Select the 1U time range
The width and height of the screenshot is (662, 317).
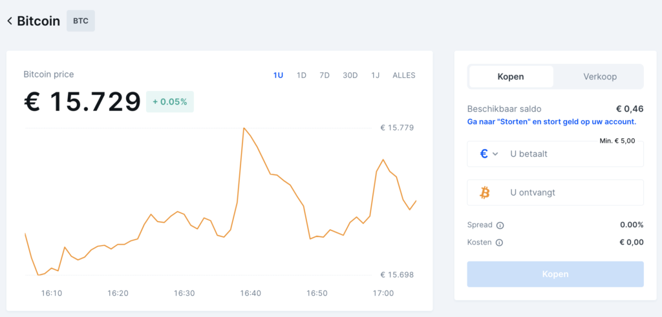pyautogui.click(x=278, y=76)
